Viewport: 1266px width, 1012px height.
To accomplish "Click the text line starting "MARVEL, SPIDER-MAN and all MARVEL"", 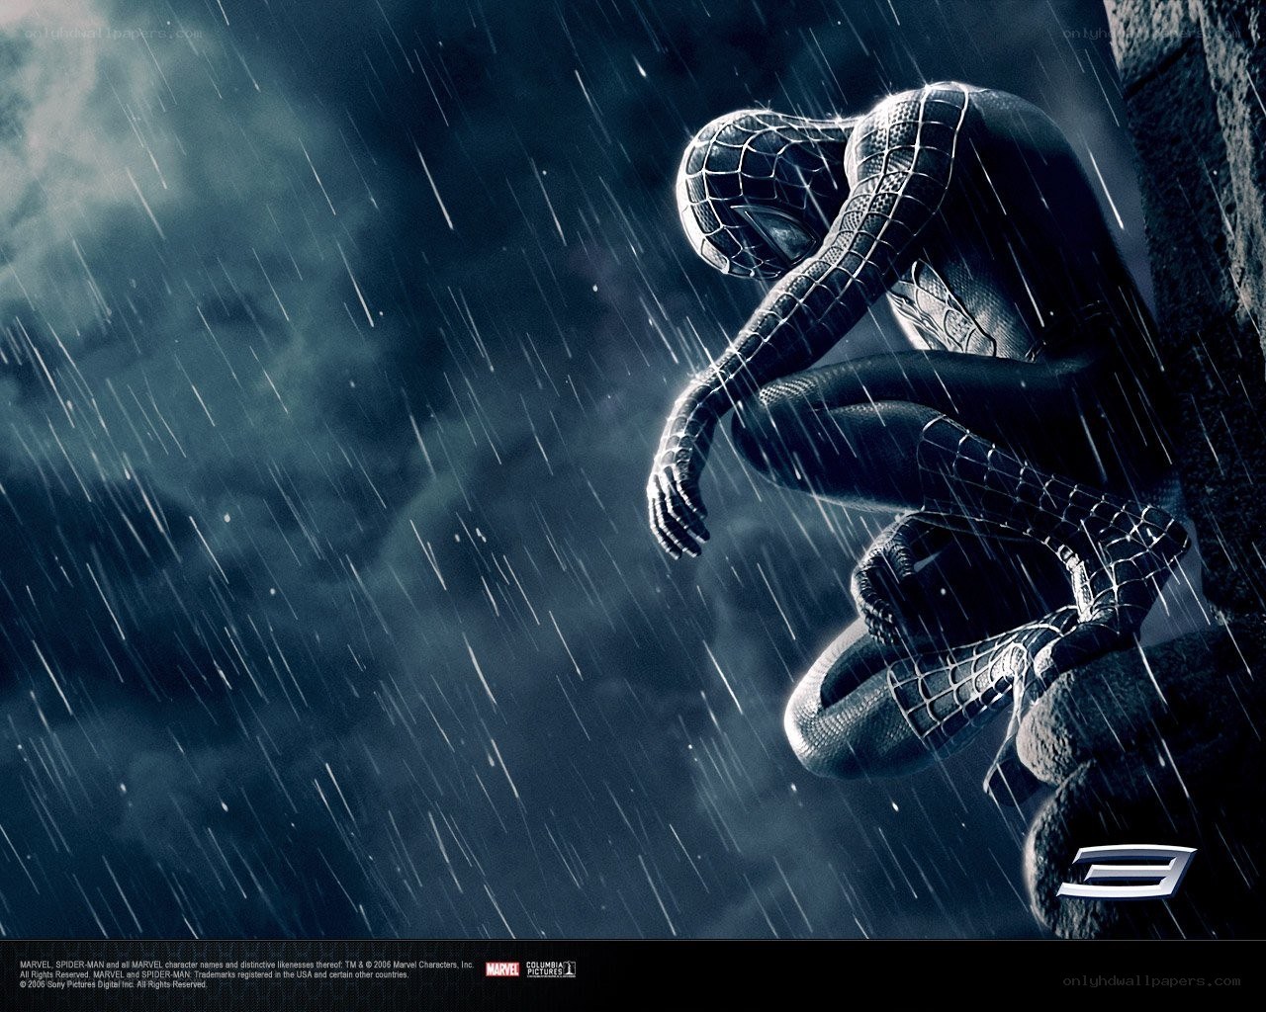I will click(247, 964).
